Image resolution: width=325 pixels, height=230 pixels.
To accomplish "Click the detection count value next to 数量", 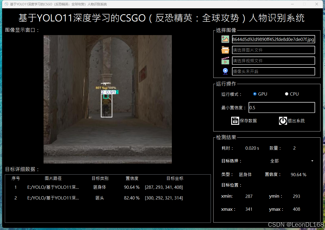I will coord(294,148).
